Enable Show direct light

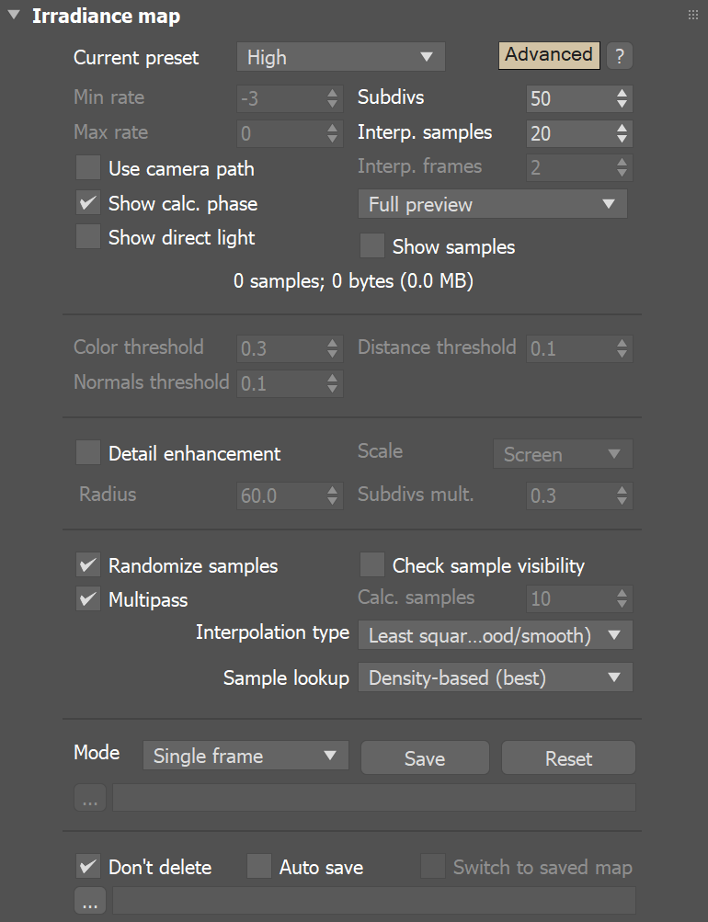point(87,237)
